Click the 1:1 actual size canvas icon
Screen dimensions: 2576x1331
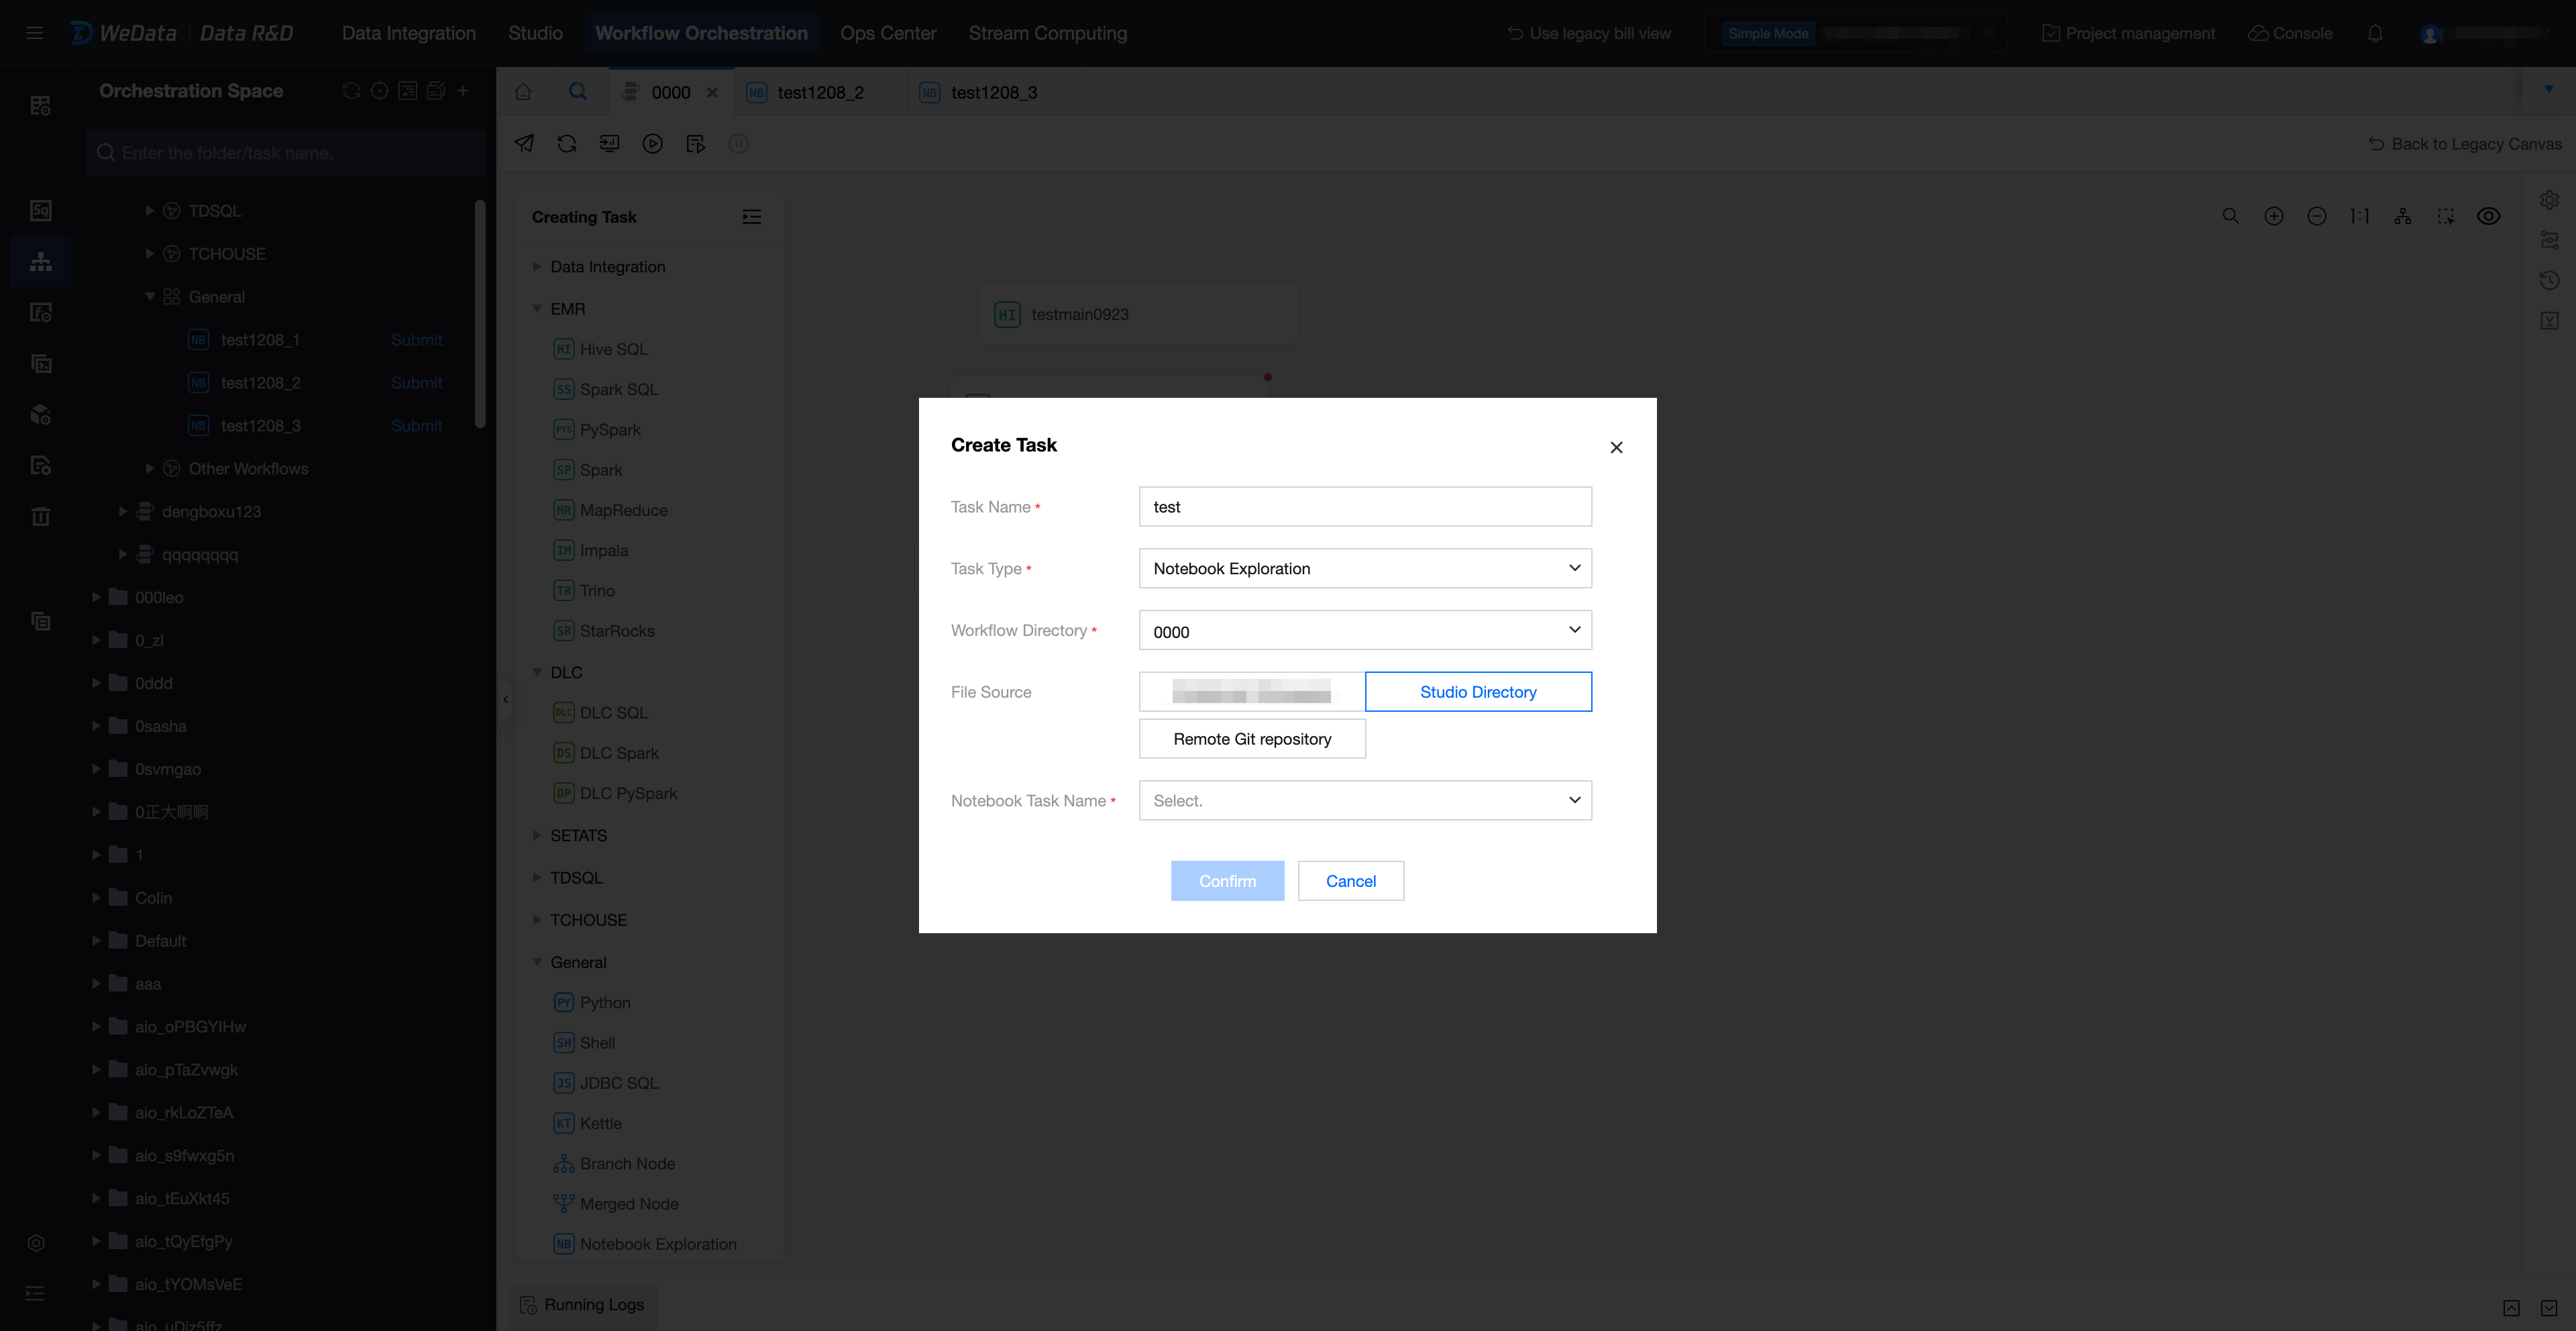point(2359,216)
